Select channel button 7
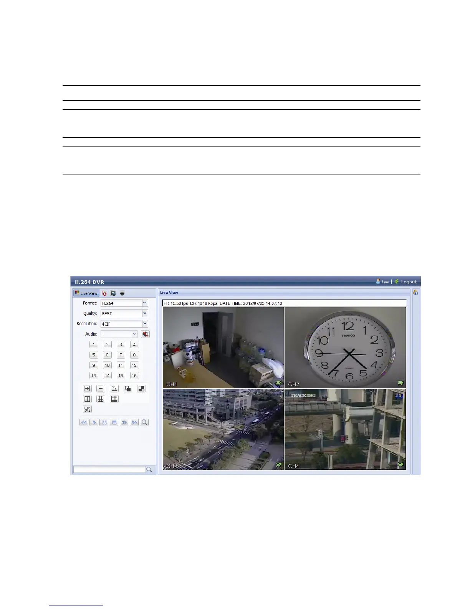Screen dimensions: 470x609 (121, 355)
